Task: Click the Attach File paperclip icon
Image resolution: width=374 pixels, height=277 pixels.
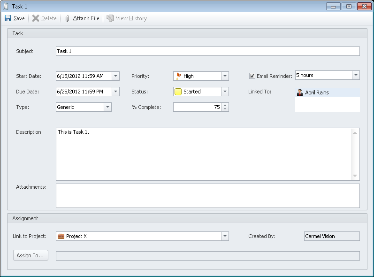Action: click(x=68, y=18)
